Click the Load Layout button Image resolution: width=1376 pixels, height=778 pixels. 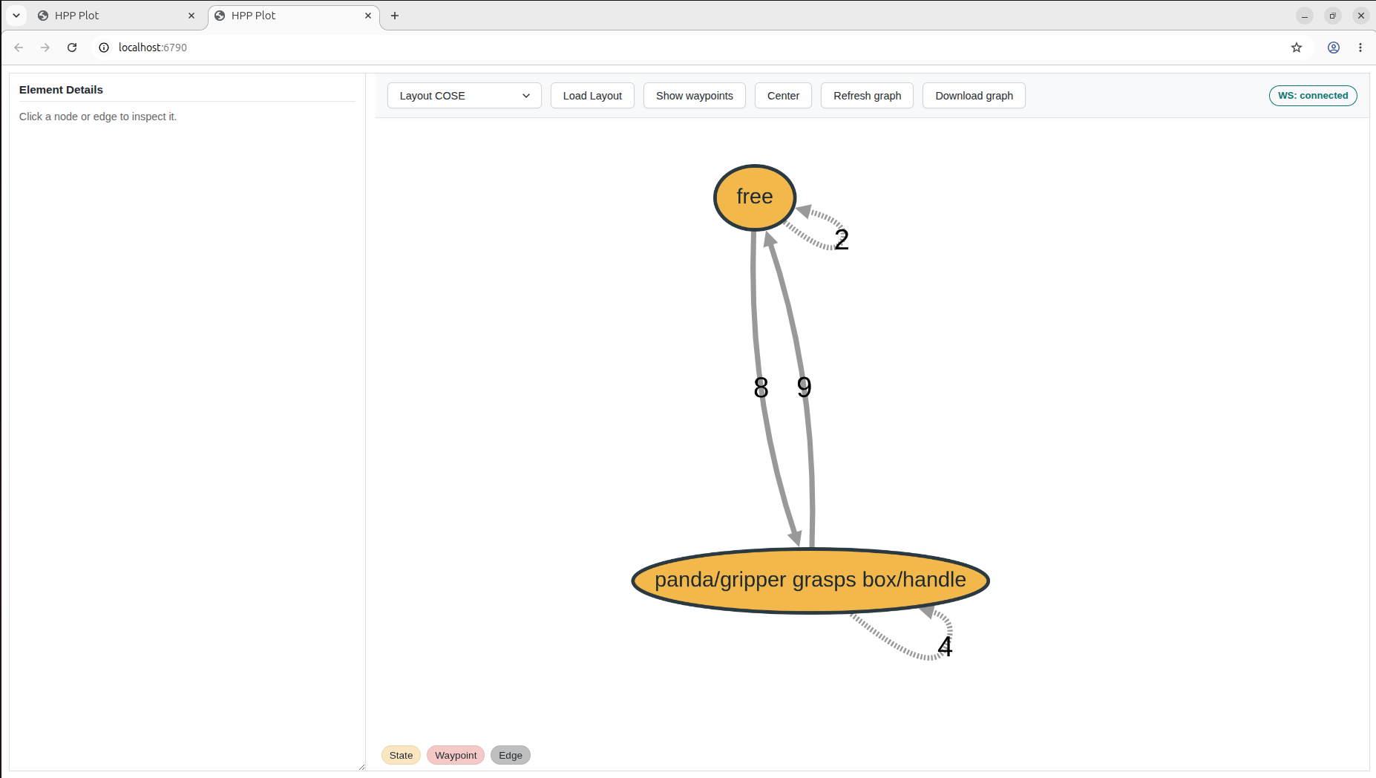[x=592, y=96]
